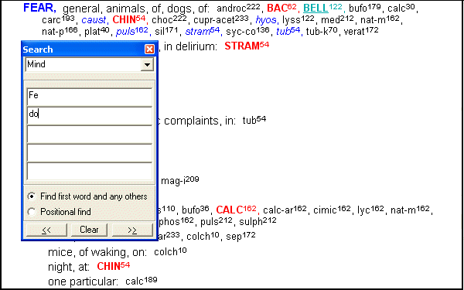Click CHIN54 in the night rubric
The height and width of the screenshot is (290, 464).
pyautogui.click(x=114, y=266)
